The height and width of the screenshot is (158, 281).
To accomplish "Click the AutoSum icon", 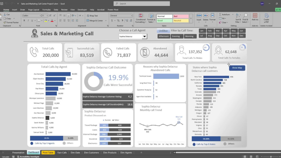I will click(220, 15).
